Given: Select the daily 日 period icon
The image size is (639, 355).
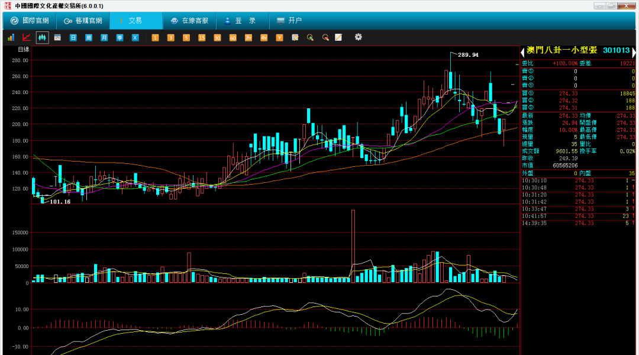Looking at the screenshot, I should [73, 37].
